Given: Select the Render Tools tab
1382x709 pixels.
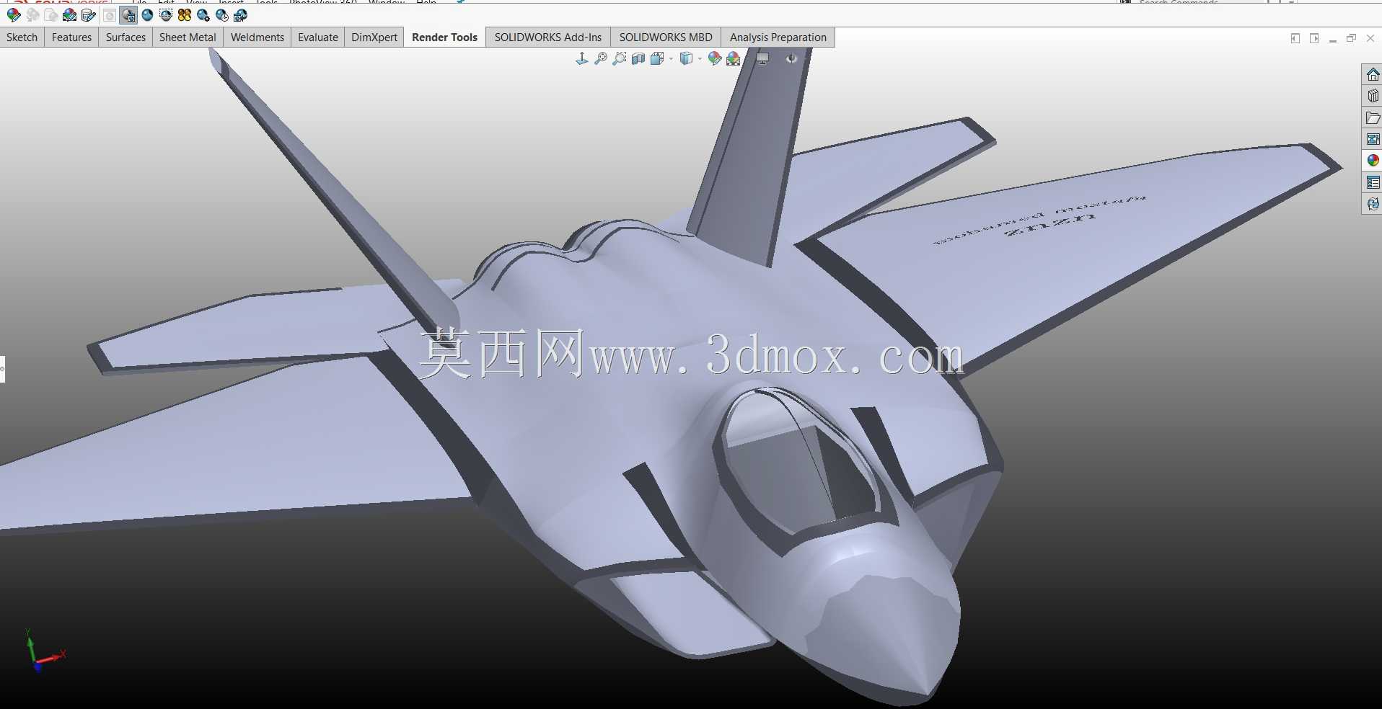Looking at the screenshot, I should (444, 37).
